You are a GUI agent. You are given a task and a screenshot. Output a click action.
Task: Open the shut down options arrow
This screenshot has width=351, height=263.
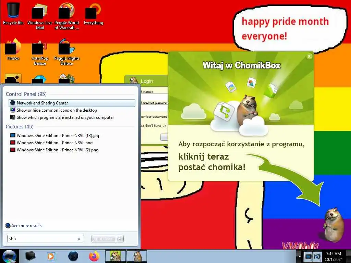pos(120,239)
